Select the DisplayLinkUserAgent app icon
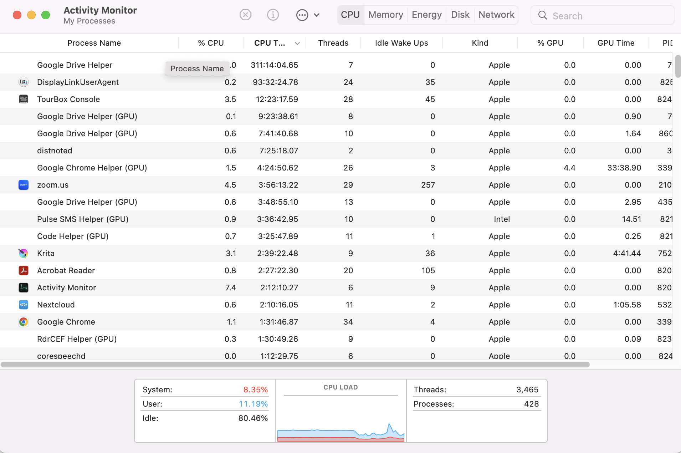The height and width of the screenshot is (453, 681). point(24,82)
